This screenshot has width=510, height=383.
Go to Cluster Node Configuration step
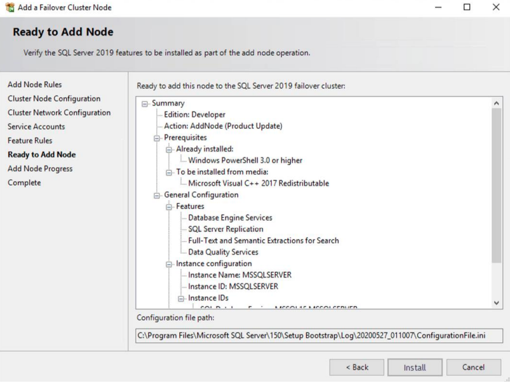coord(54,98)
